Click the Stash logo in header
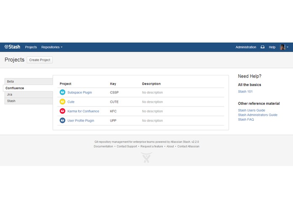This screenshot has width=293, height=208. (x=12, y=47)
